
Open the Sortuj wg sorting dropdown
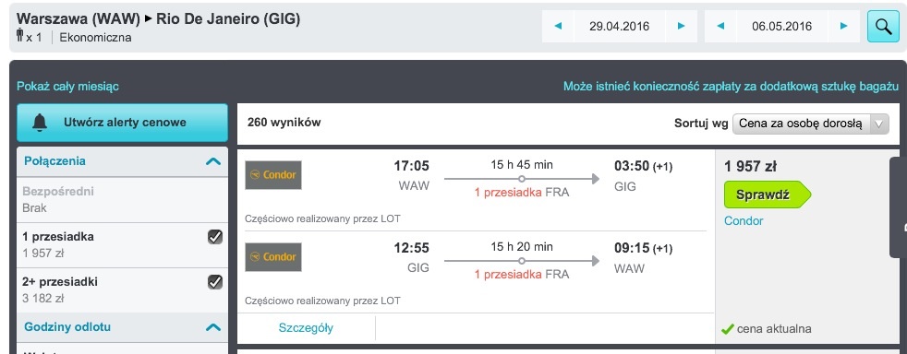[x=810, y=124]
